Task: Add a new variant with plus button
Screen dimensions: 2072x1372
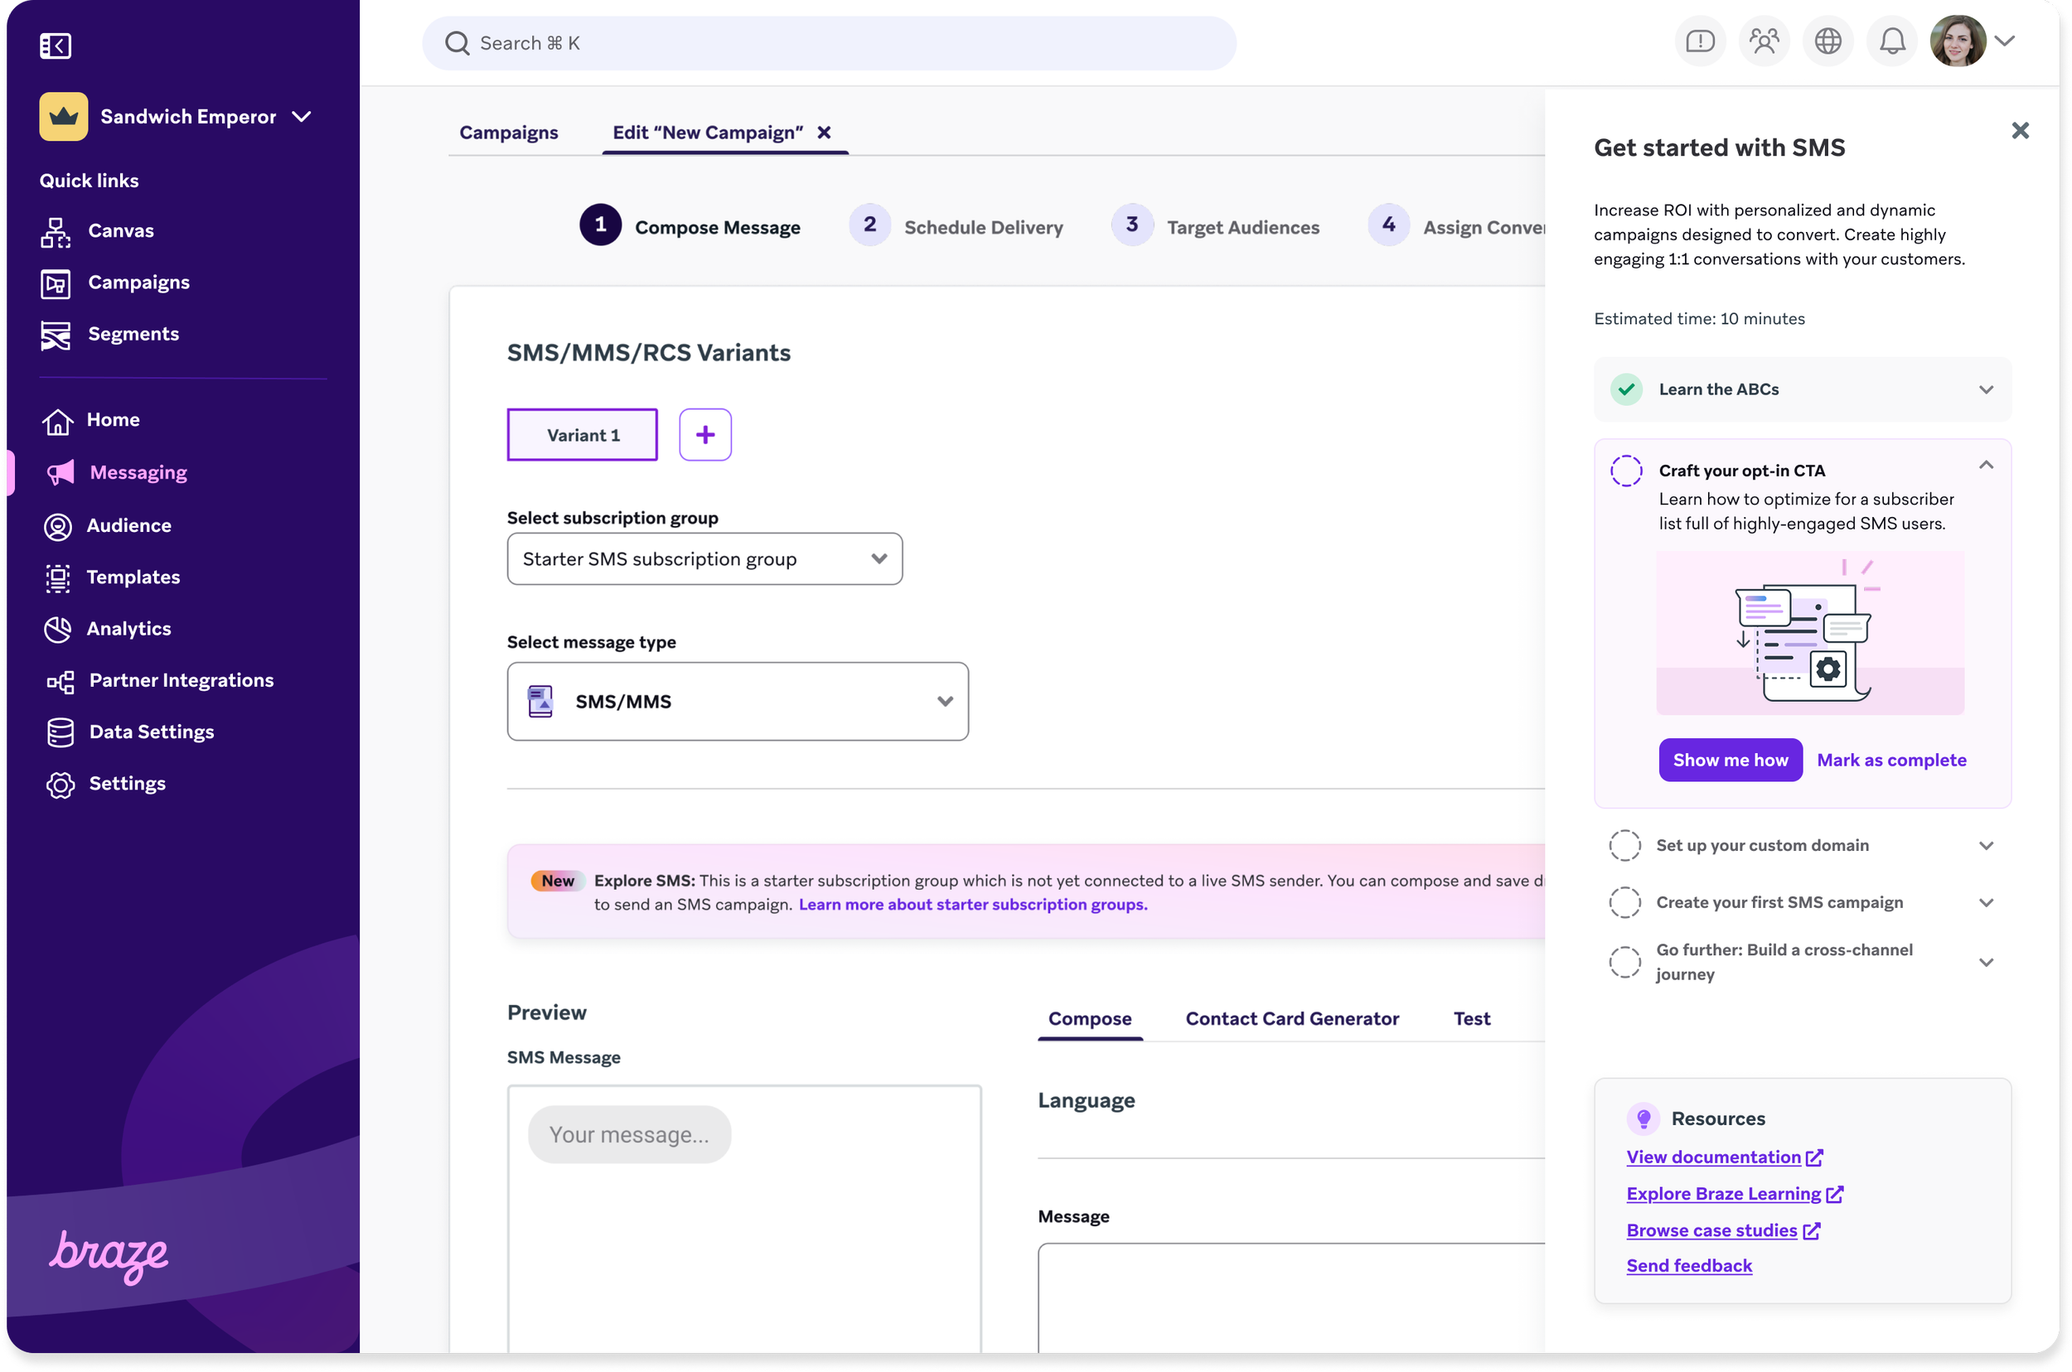Action: (x=704, y=435)
